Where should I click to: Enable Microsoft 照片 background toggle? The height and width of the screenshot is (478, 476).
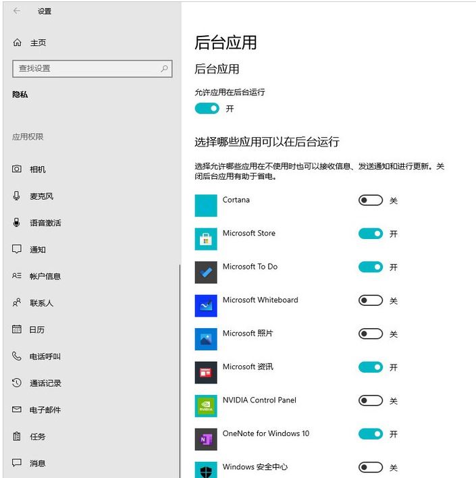pyautogui.click(x=371, y=334)
